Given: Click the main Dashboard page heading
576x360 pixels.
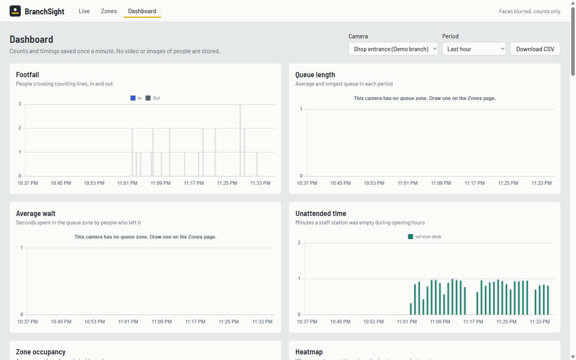Looking at the screenshot, I should tap(31, 40).
